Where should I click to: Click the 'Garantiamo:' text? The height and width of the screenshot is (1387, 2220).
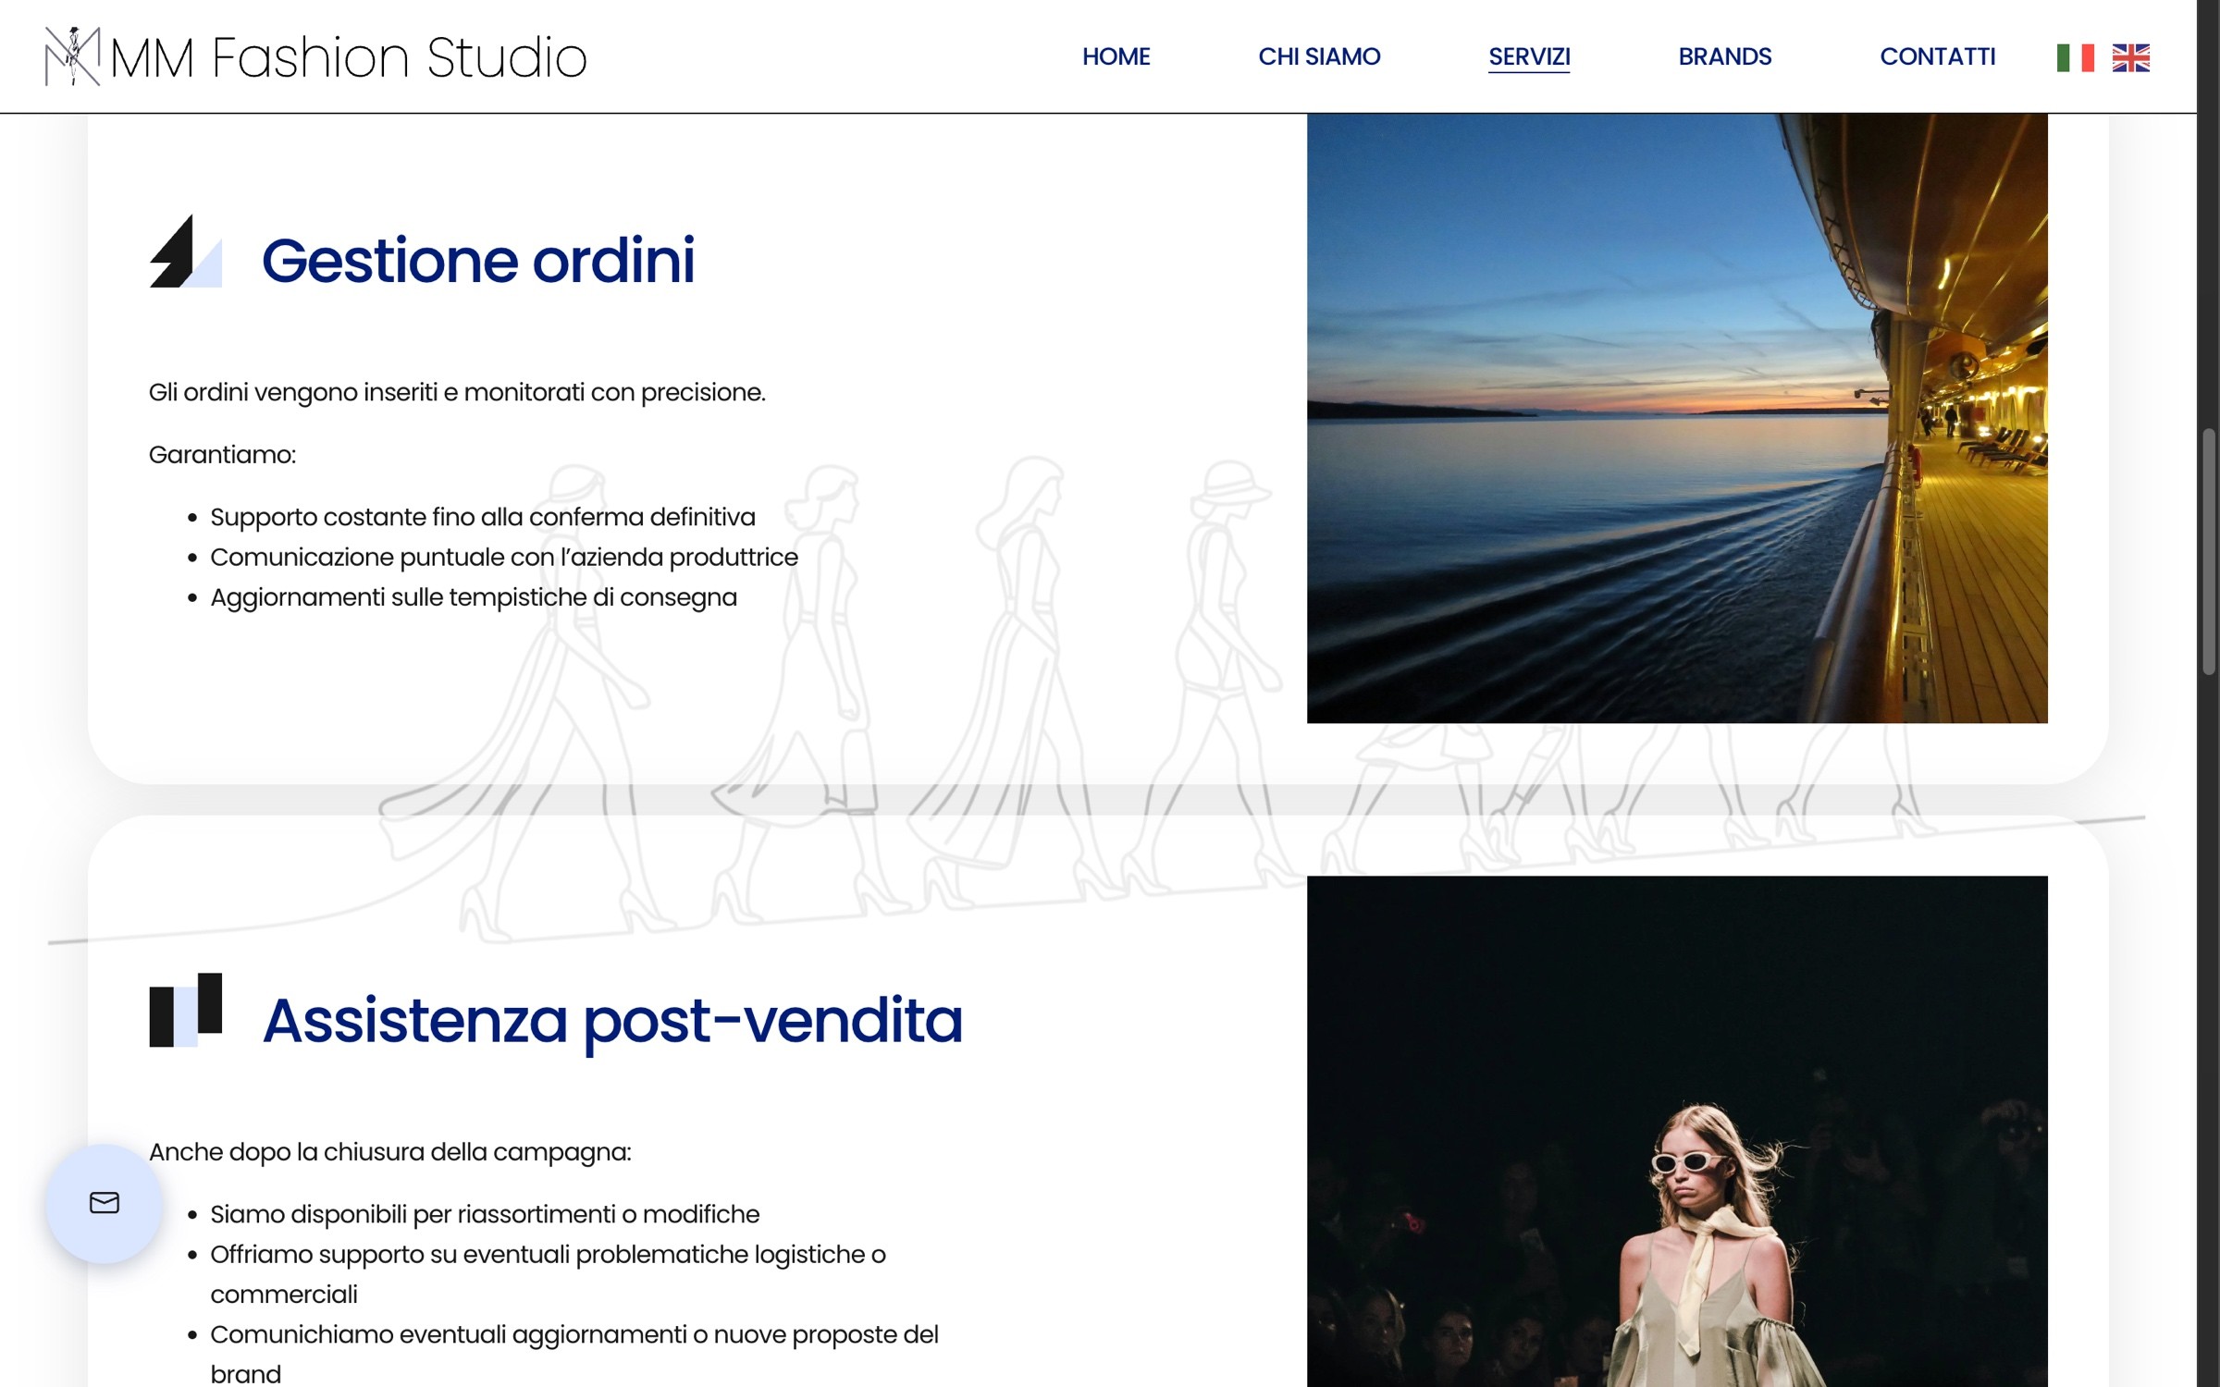(222, 454)
